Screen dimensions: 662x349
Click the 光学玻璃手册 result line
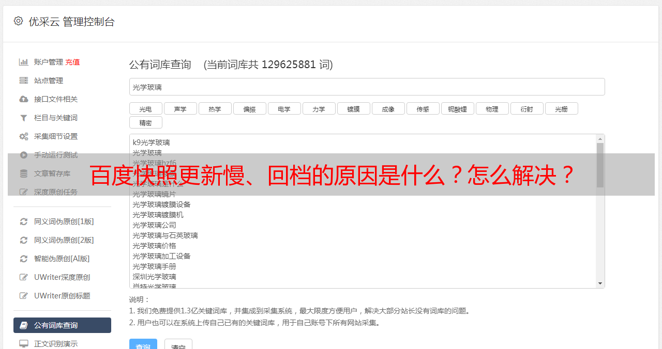tap(154, 266)
